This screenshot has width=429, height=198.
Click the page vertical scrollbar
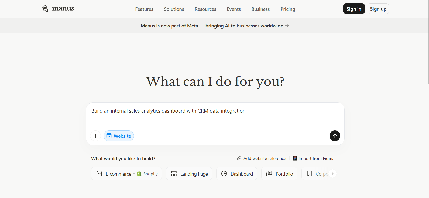coord(428,42)
